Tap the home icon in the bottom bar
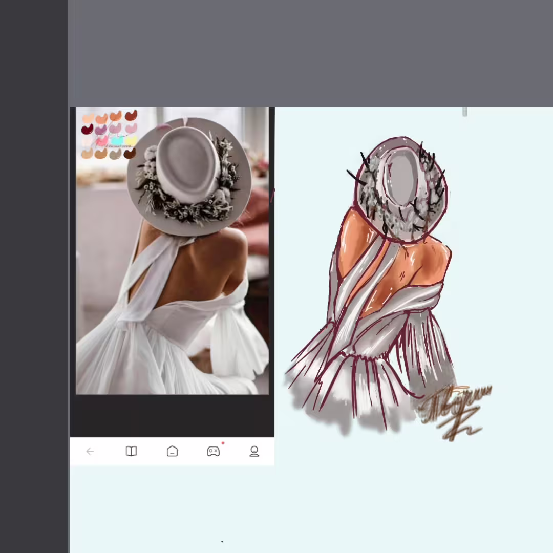Viewport: 553px width, 553px height. point(172,451)
